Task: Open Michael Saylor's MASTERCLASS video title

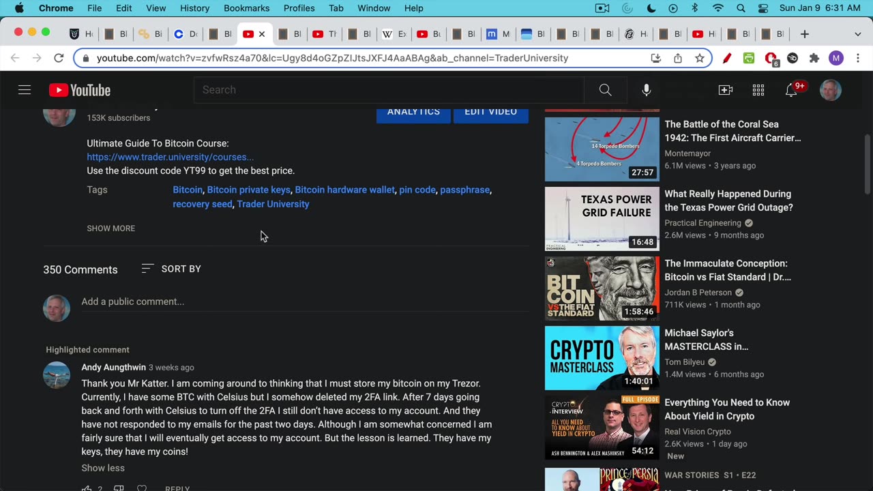Action: pyautogui.click(x=707, y=340)
